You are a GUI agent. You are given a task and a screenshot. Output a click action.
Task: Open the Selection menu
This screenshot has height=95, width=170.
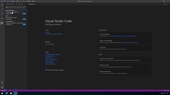(x=12, y=1)
